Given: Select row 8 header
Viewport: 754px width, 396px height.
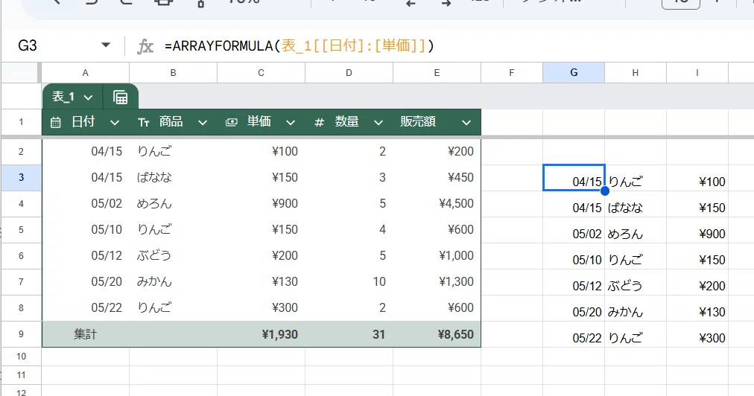Looking at the screenshot, I should [21, 307].
